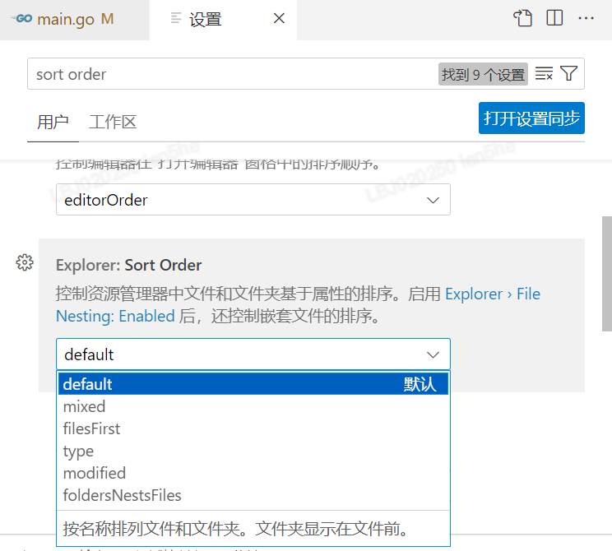The height and width of the screenshot is (551, 612).
Task: Clear the settings search input
Action: tap(545, 74)
